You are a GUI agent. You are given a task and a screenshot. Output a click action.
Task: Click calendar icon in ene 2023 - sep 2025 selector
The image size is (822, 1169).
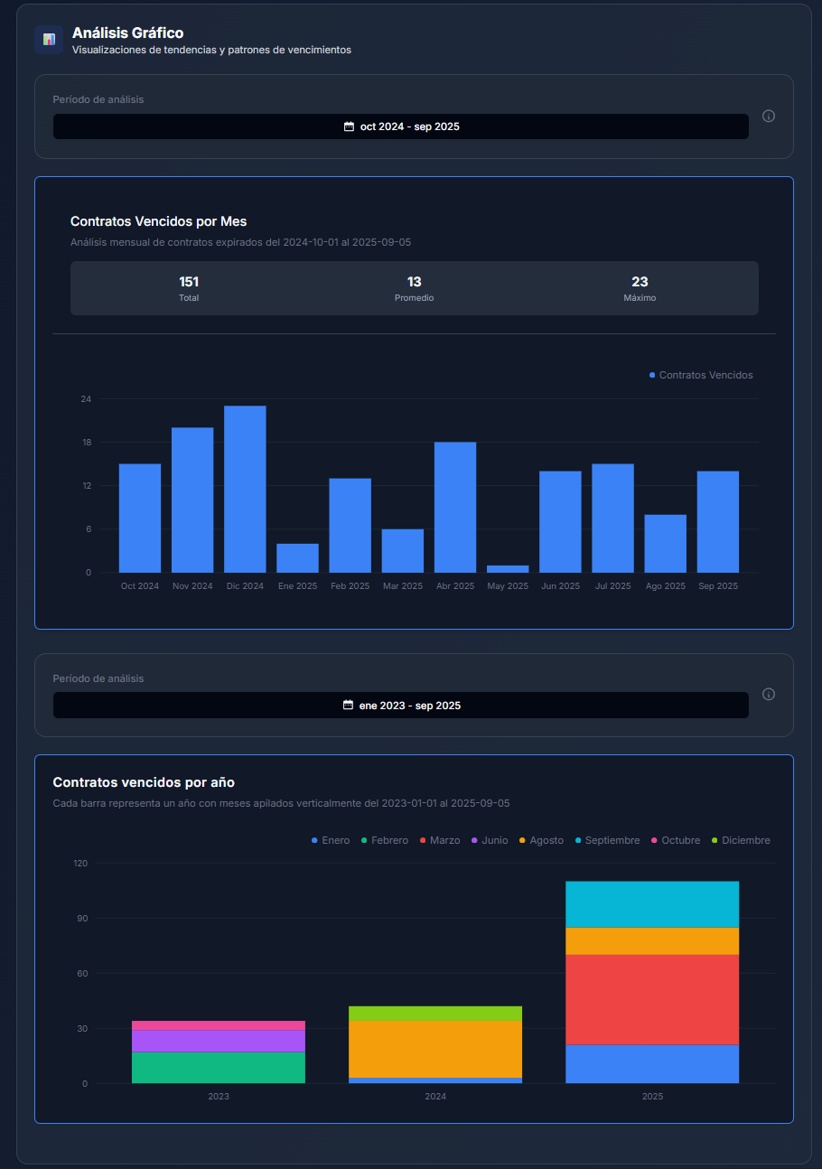coord(348,705)
